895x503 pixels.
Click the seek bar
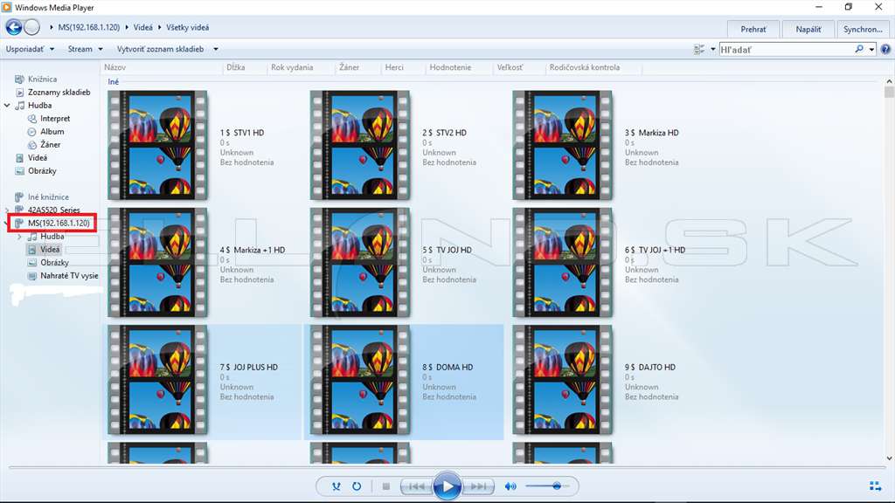coord(447,468)
